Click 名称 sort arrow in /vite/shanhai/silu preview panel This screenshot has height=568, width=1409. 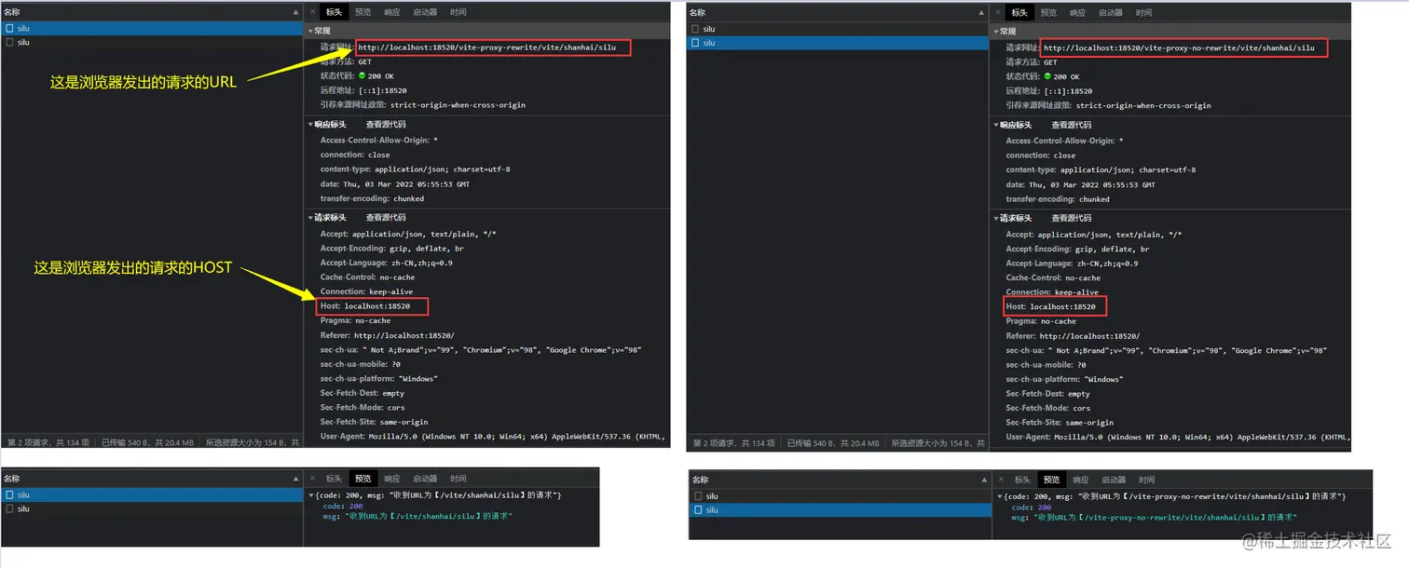click(x=296, y=479)
